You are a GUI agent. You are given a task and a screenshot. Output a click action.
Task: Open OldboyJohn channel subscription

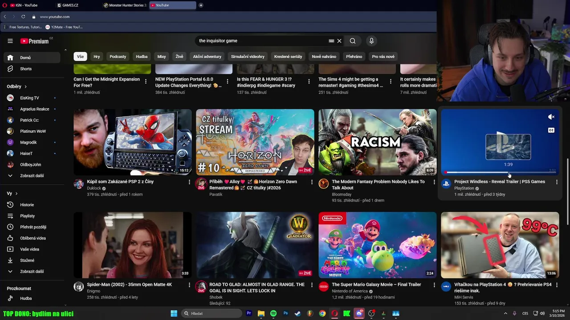32,164
